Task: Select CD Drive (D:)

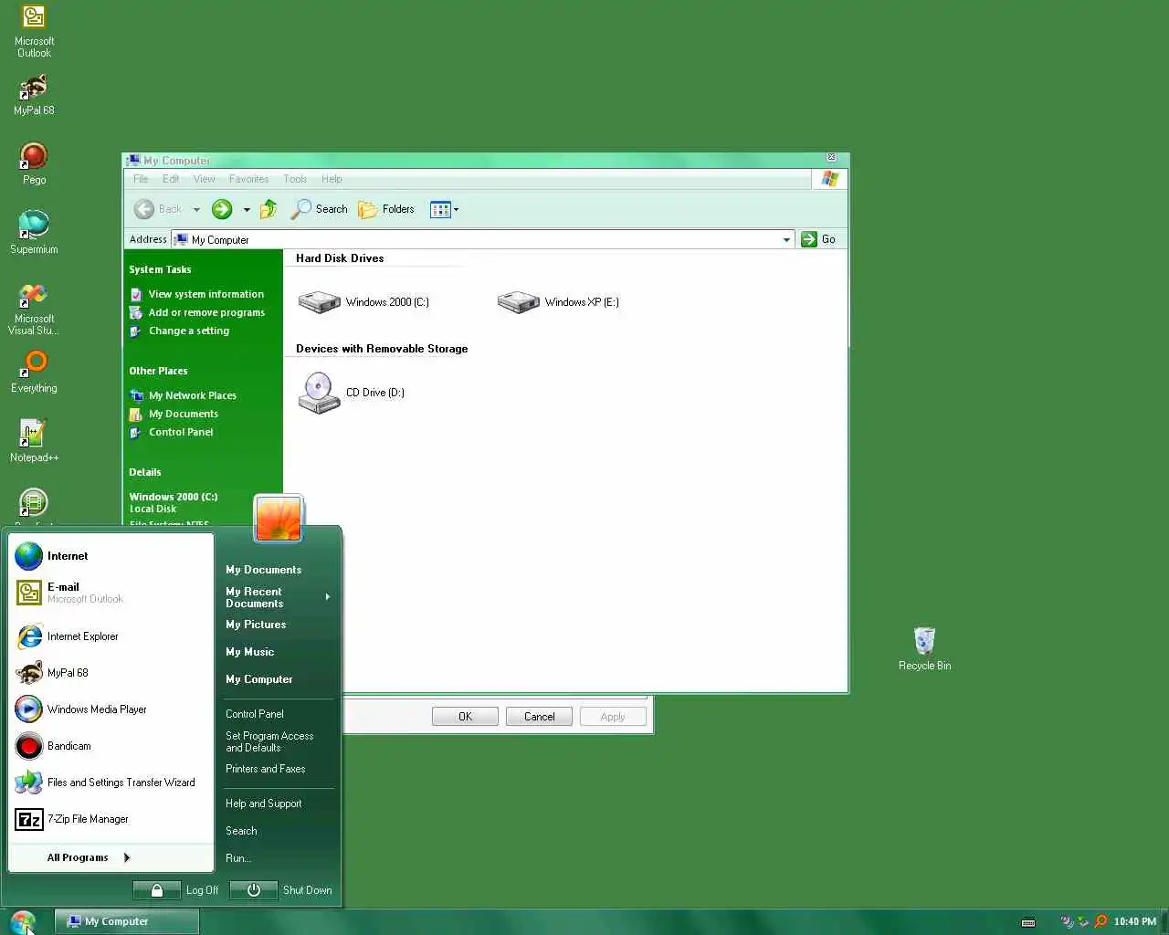Action: point(351,393)
